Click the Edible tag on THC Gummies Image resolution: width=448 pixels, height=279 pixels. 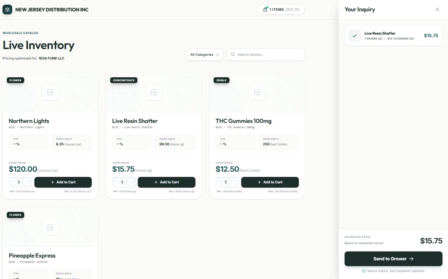pyautogui.click(x=221, y=80)
